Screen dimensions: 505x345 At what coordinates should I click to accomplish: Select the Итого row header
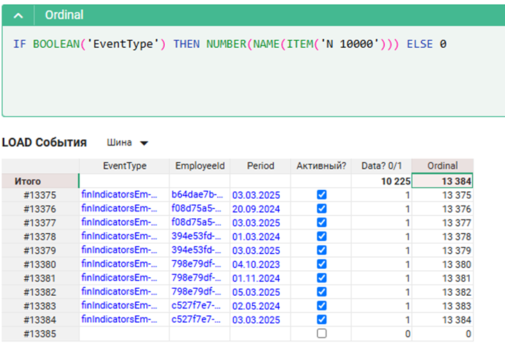pyautogui.click(x=40, y=181)
